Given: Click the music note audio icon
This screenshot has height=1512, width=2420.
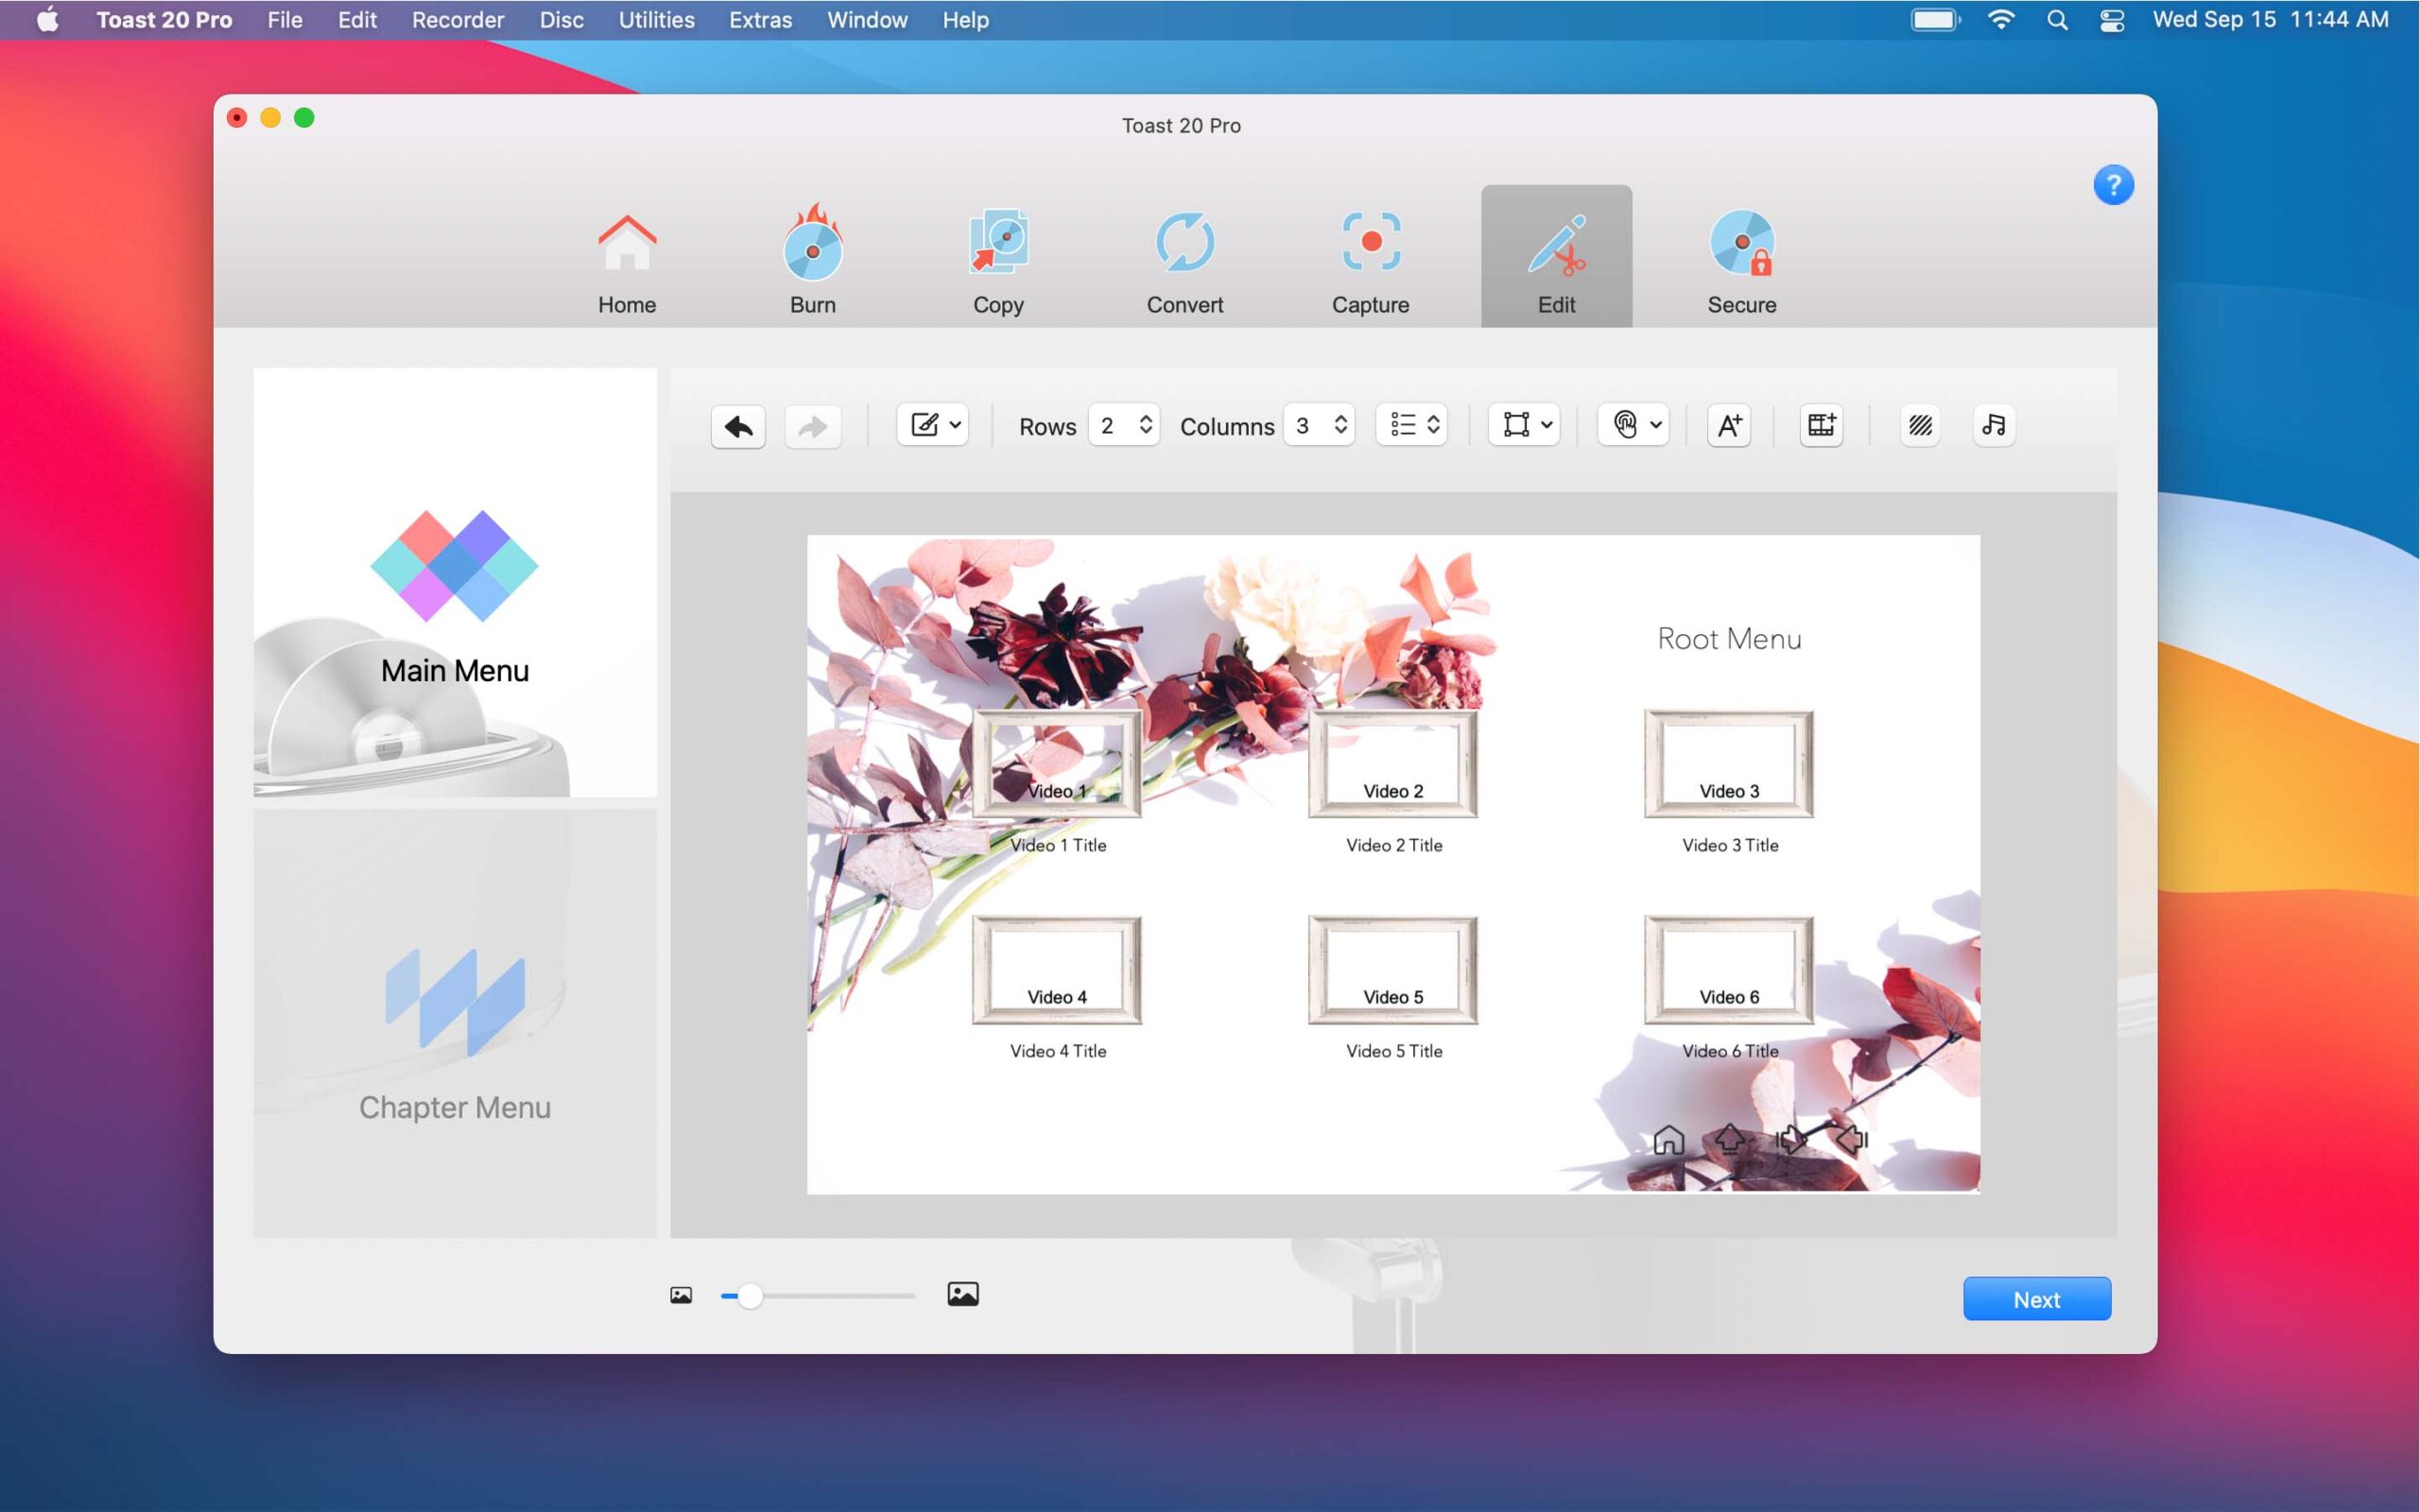Looking at the screenshot, I should coord(1993,426).
